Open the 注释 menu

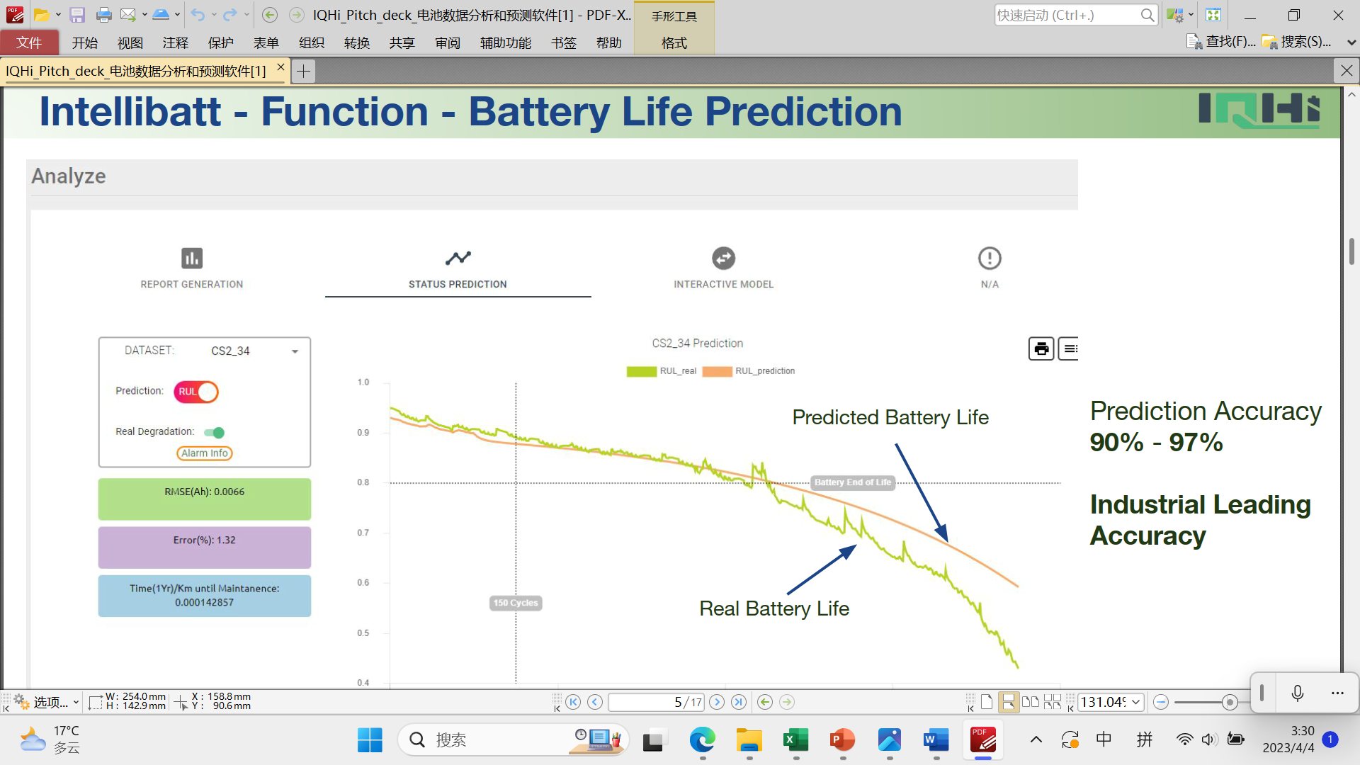175,43
